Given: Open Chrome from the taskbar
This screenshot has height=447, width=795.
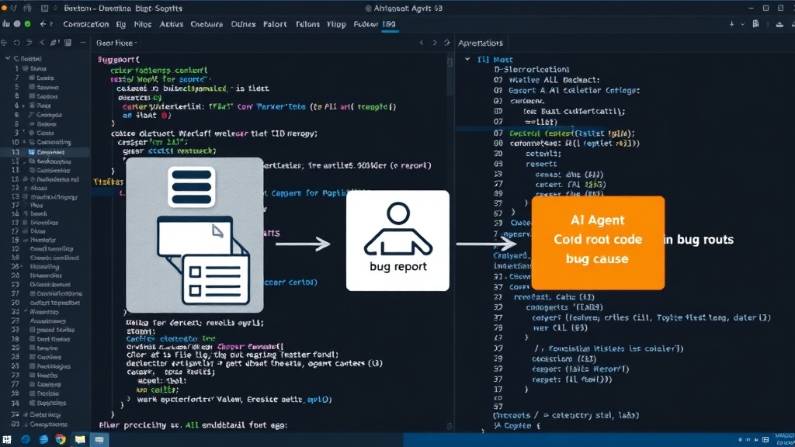Looking at the screenshot, I should coord(61,439).
